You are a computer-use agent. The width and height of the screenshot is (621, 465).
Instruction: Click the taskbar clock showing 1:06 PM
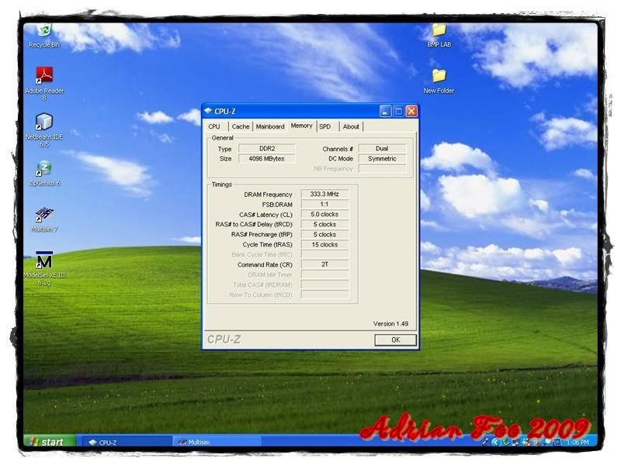[578, 442]
